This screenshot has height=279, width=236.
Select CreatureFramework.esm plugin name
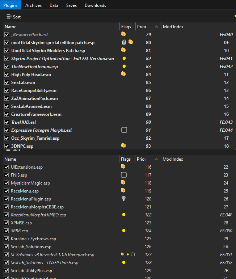[x=36, y=114]
